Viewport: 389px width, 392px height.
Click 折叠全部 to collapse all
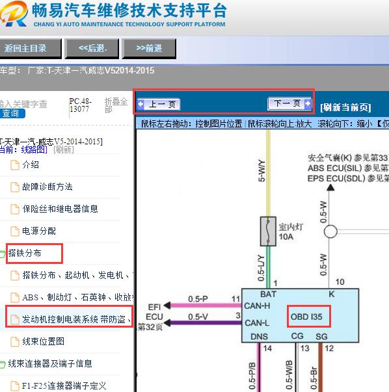pyautogui.click(x=116, y=105)
